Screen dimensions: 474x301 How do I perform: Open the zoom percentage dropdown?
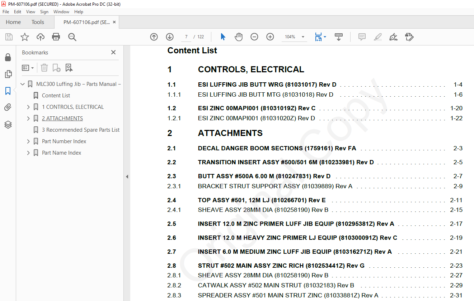303,37
